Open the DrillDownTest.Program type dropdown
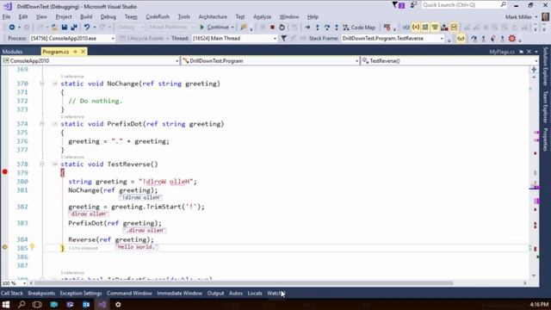Viewport: 551px width, 310px height. point(269,61)
